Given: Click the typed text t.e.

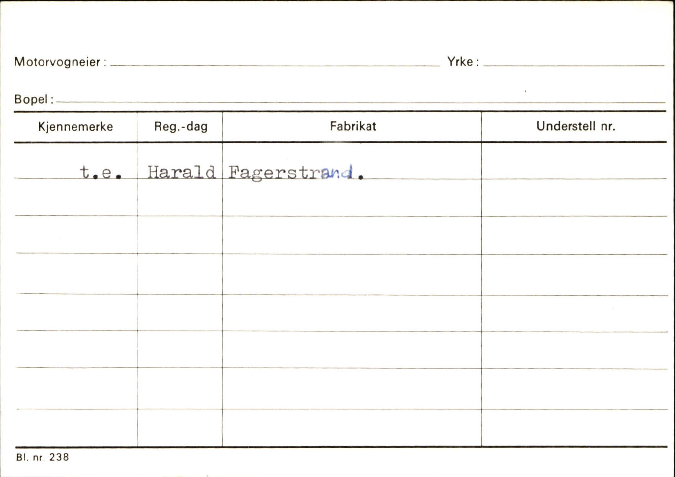Looking at the screenshot, I should [101, 173].
